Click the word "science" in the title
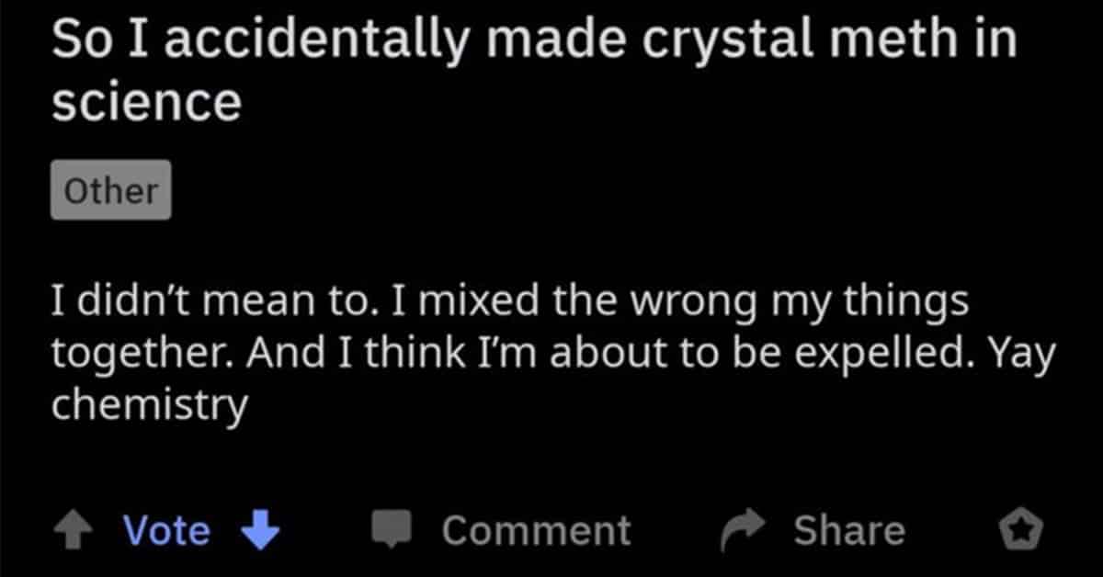This screenshot has height=577, width=1103. (x=147, y=101)
